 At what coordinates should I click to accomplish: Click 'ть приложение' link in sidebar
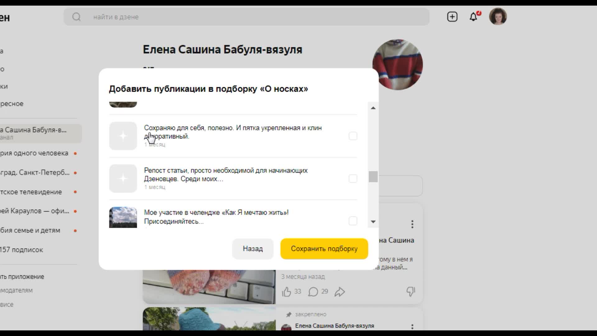[22, 277]
